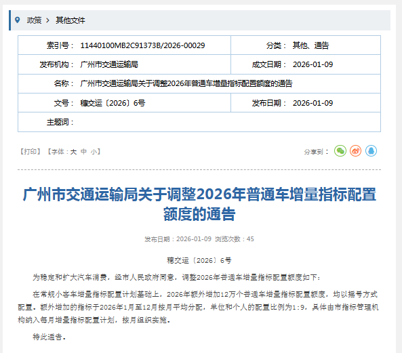The height and width of the screenshot is (353, 402).
Task: Click the 浏览次数：45 view count
Action: [235, 239]
